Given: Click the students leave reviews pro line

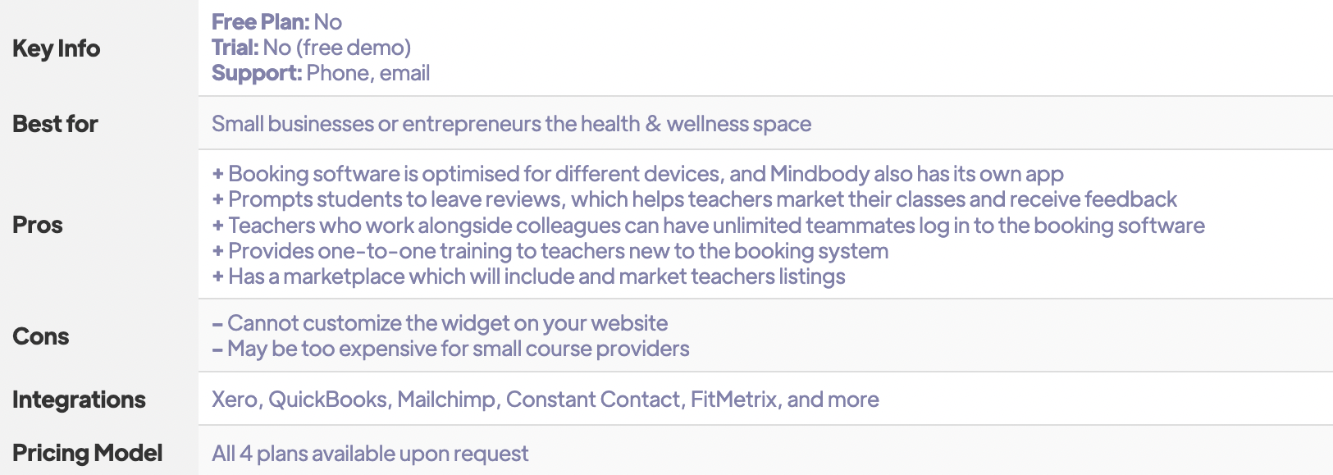Looking at the screenshot, I should 694,199.
